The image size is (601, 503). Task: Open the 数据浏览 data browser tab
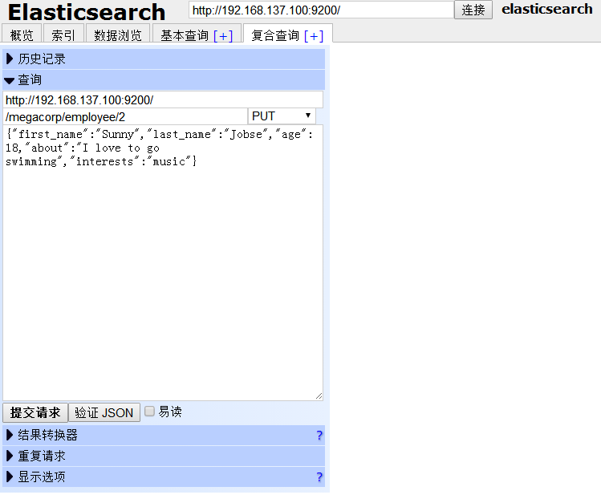click(118, 34)
